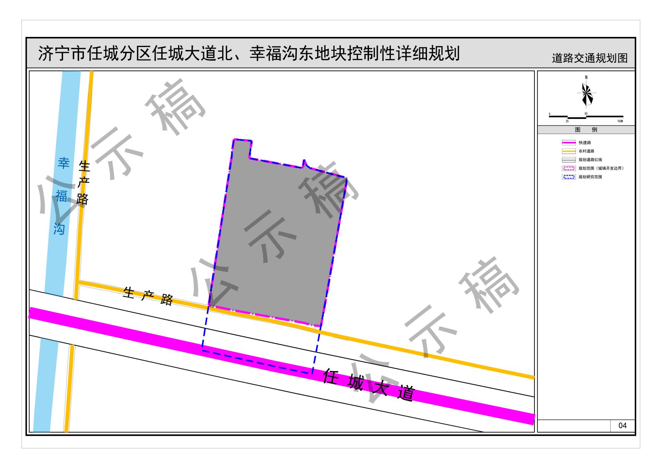The height and width of the screenshot is (468, 662).
Task: Select the 农村道路 legend label
Action: (587, 151)
